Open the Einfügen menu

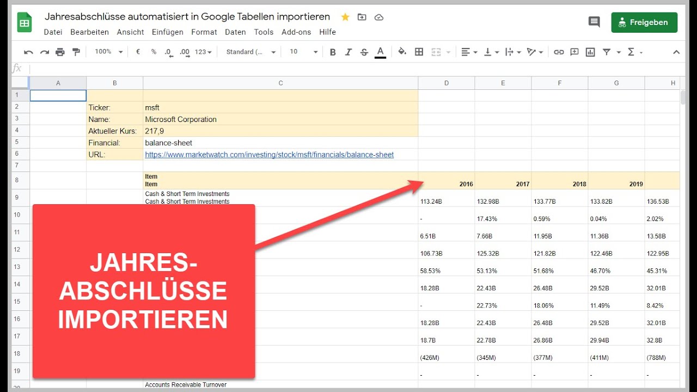(168, 32)
